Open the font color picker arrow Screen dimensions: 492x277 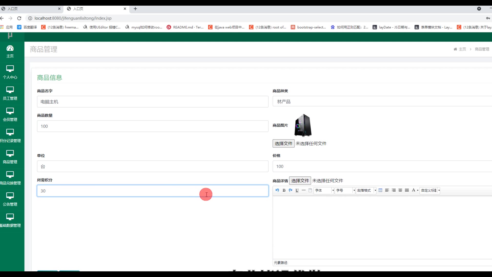(x=418, y=190)
